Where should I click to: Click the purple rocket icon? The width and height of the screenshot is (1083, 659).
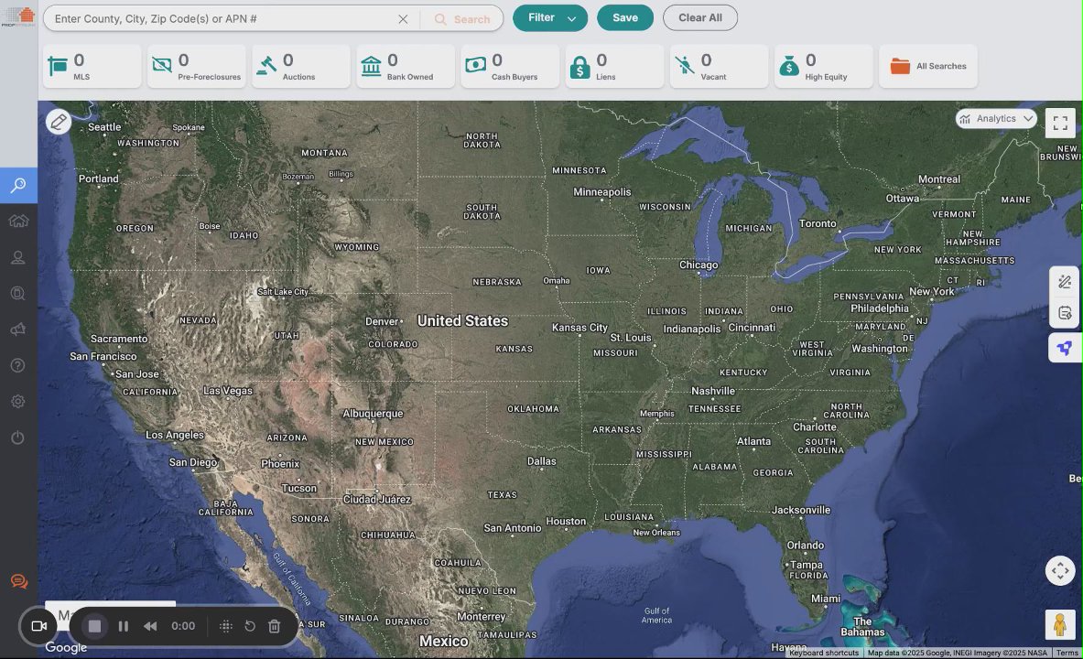(x=1065, y=348)
